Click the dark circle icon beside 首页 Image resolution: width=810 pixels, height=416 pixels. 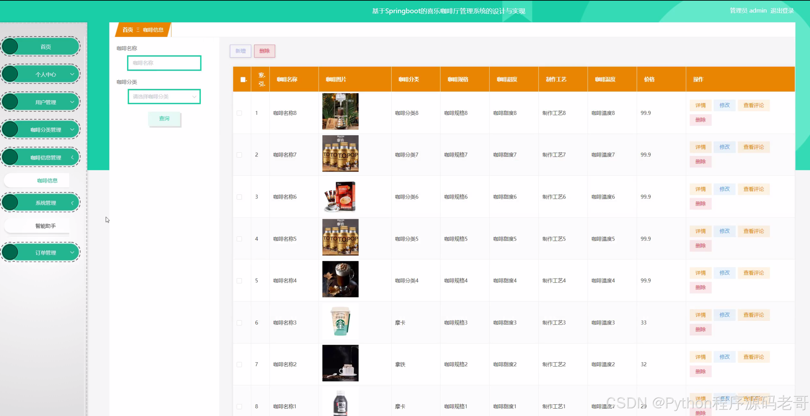(10, 47)
